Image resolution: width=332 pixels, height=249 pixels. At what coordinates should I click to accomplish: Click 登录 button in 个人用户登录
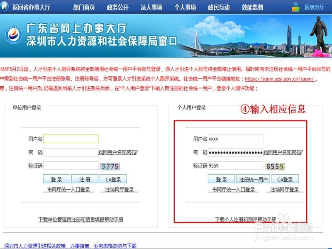(221, 179)
